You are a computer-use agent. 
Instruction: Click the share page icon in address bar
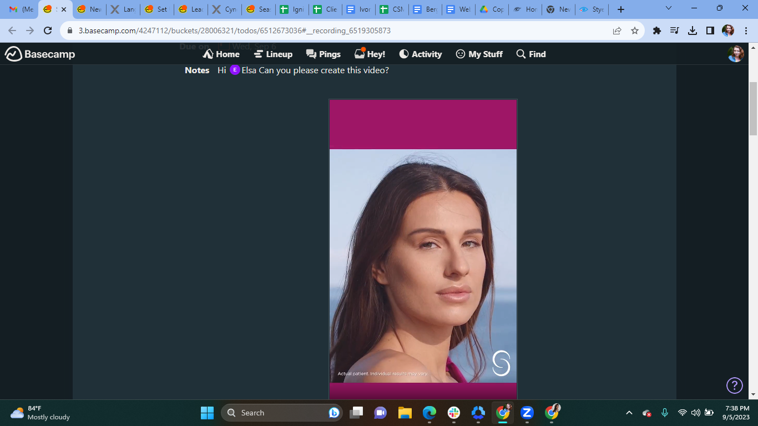pyautogui.click(x=617, y=31)
